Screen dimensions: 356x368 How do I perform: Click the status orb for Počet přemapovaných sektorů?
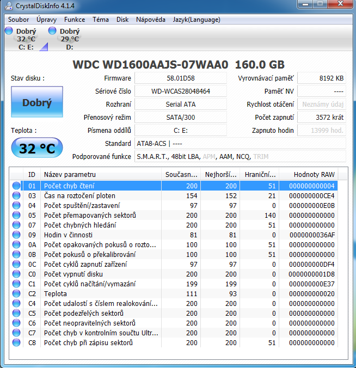pyautogui.click(x=16, y=215)
